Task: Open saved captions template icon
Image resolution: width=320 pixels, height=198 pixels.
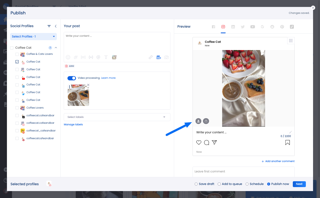Action: (83, 57)
